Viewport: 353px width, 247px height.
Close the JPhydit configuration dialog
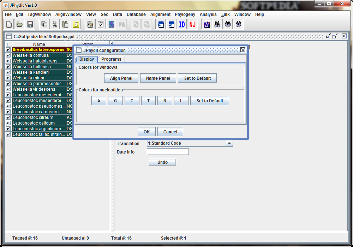point(243,50)
